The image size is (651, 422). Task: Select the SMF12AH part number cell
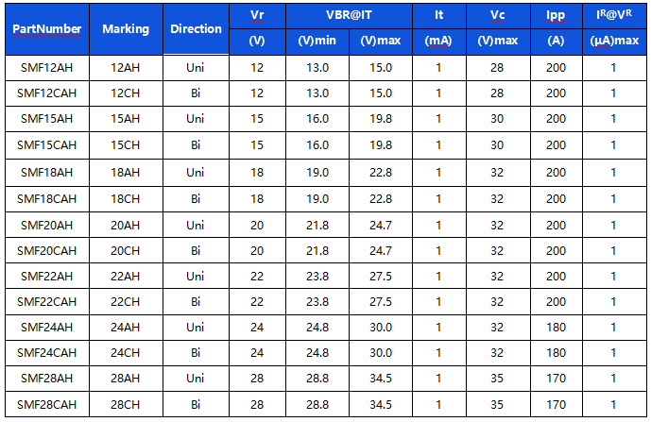(46, 67)
